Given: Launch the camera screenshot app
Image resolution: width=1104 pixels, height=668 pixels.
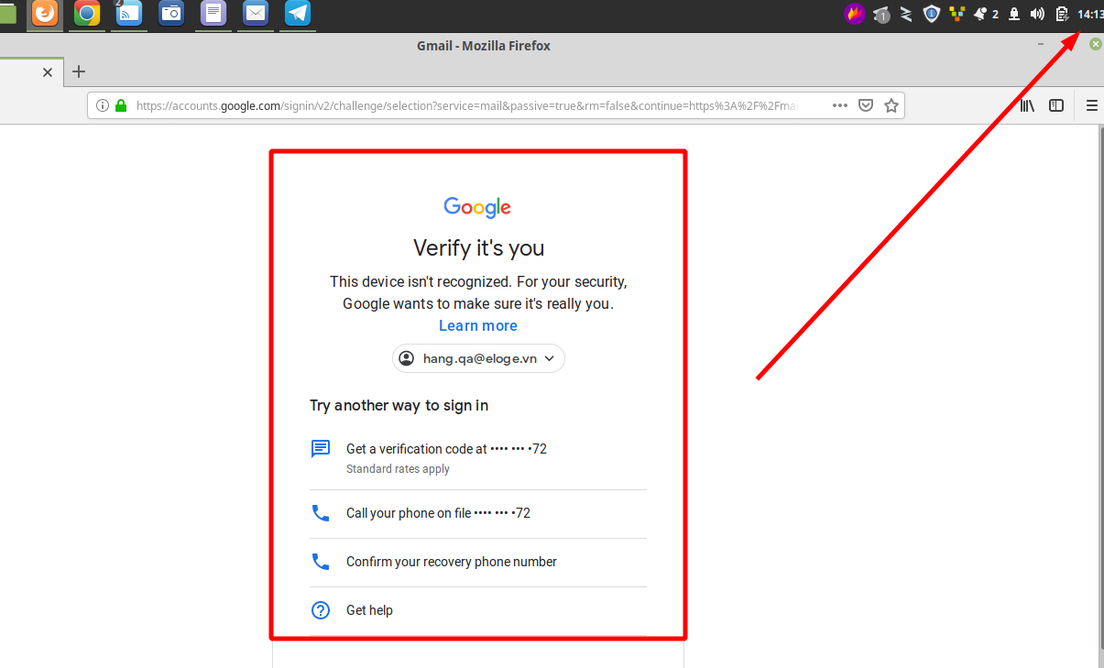Looking at the screenshot, I should point(171,13).
